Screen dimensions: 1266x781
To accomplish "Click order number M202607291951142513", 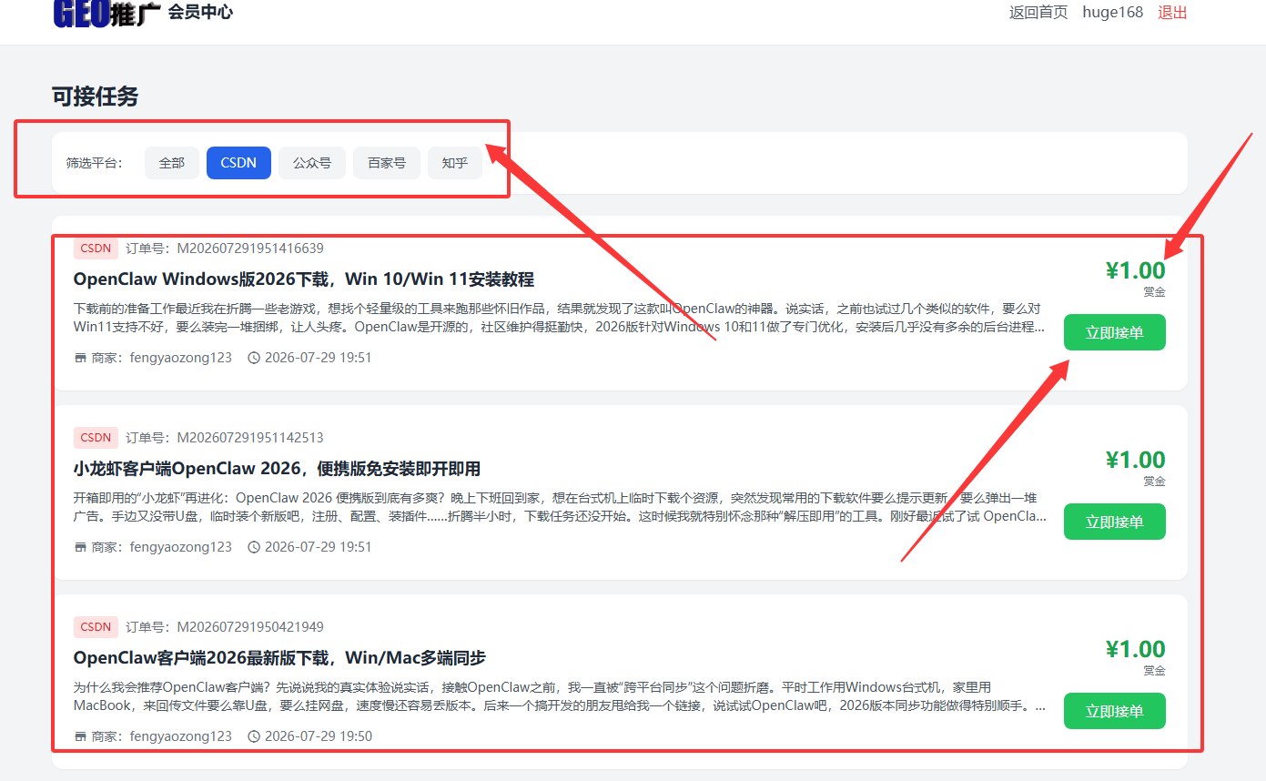I will [x=250, y=438].
